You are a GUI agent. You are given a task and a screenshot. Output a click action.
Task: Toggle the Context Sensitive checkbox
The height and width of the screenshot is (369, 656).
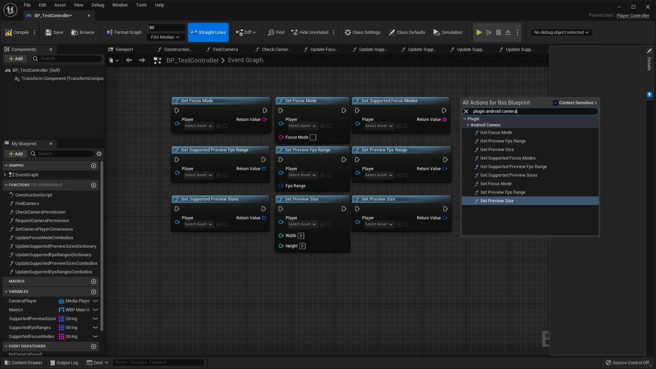556,102
